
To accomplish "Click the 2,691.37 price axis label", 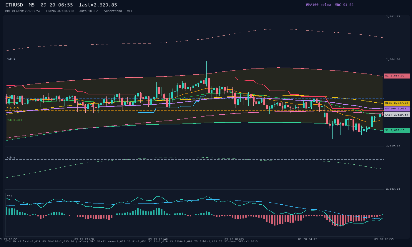I will click(393, 17).
